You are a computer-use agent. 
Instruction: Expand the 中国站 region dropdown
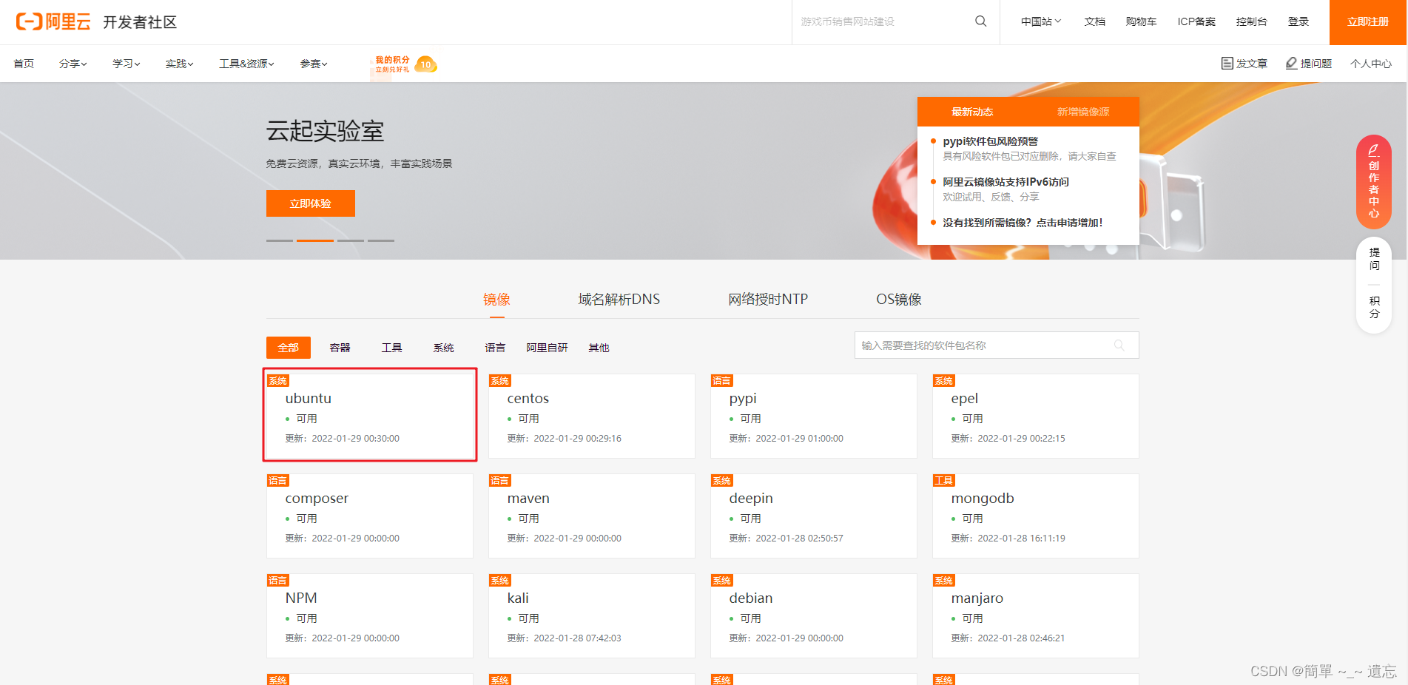click(x=1041, y=21)
